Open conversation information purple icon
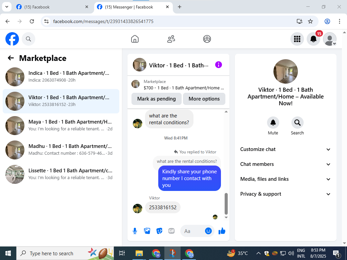 click(219, 65)
